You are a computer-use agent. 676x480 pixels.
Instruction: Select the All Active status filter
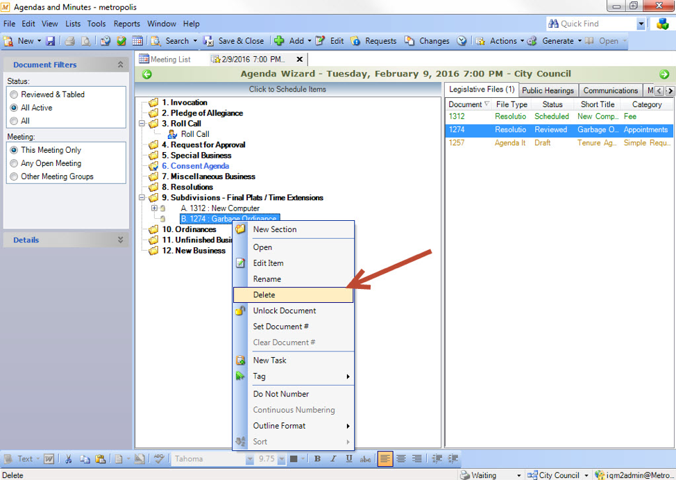[14, 108]
